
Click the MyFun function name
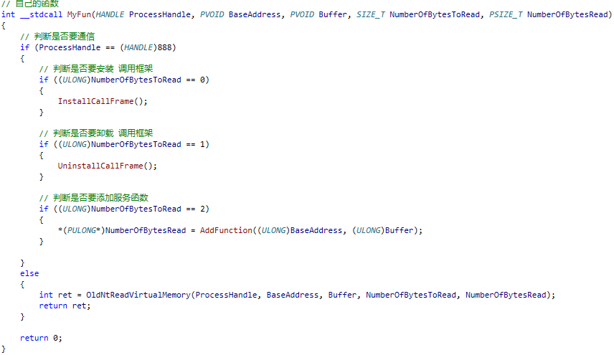pos(79,14)
